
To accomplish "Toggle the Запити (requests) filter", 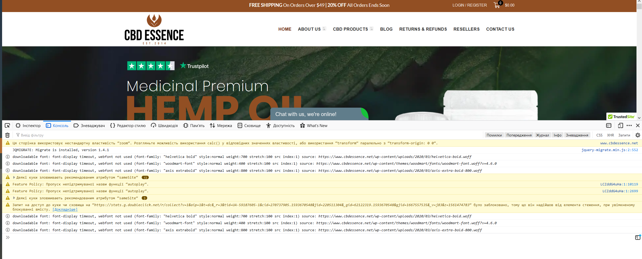I will pos(624,135).
